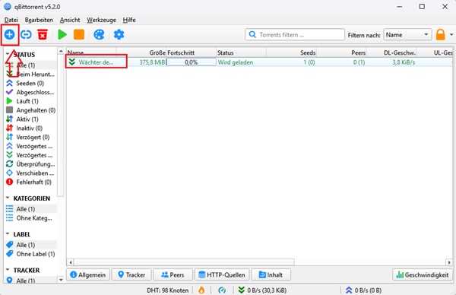Click the add torrent file icon
456x295 pixels.
(9, 35)
